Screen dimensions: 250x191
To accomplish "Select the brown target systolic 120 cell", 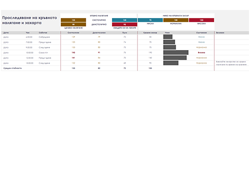I will click(x=73, y=20).
